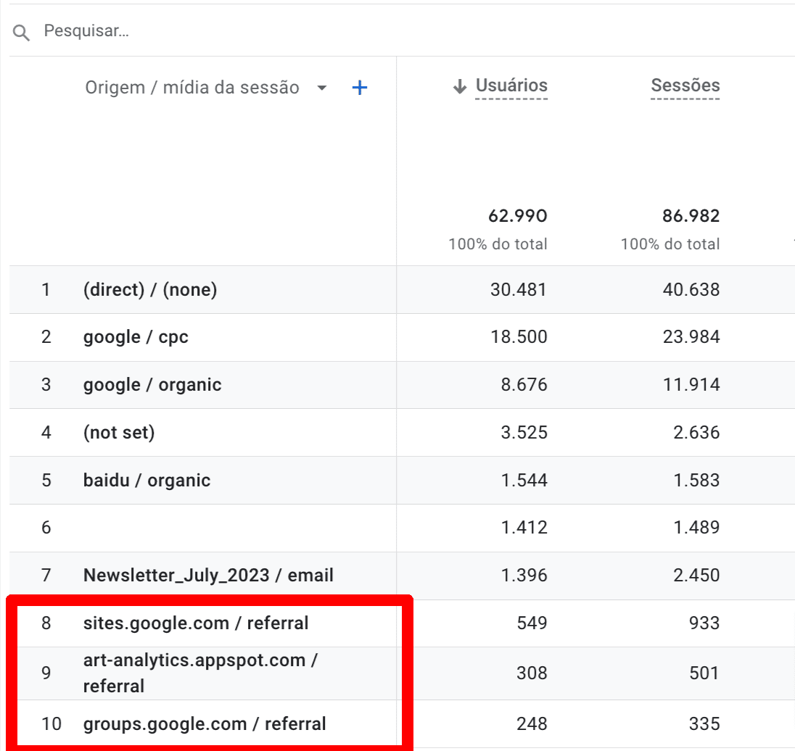Viewport: 795px width, 751px height.
Task: Click the search magnifier icon
Action: tap(22, 33)
